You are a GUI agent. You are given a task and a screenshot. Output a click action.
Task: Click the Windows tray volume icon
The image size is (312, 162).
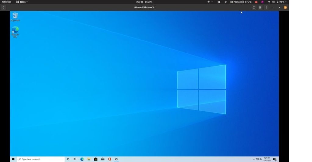coord(261,159)
